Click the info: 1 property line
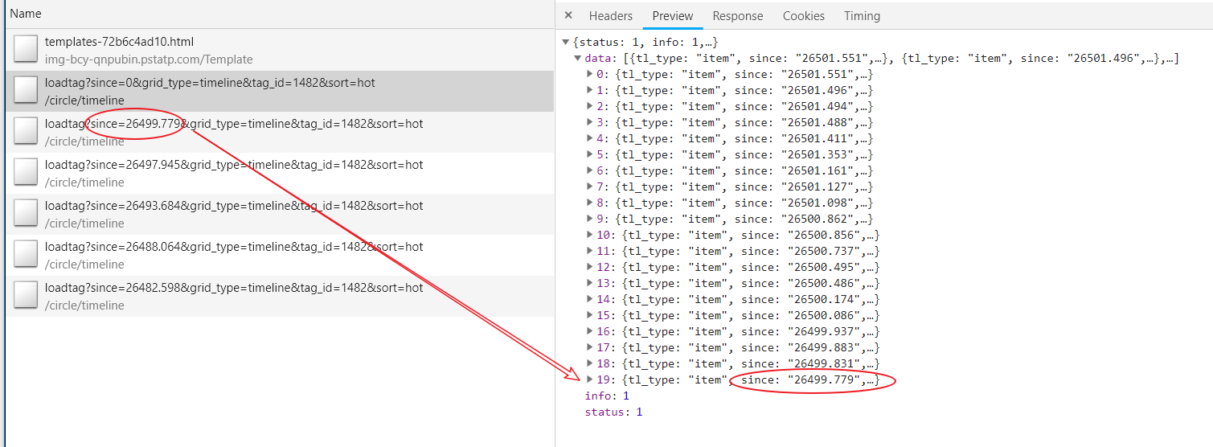 click(607, 396)
